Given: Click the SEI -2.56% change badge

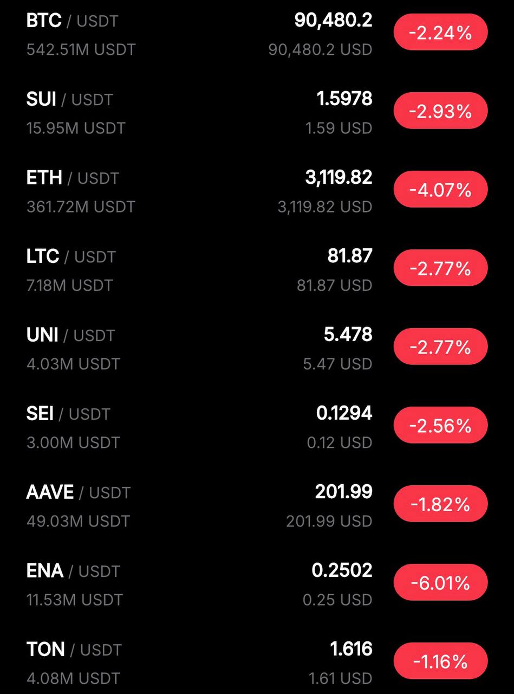Looking at the screenshot, I should coord(440,426).
